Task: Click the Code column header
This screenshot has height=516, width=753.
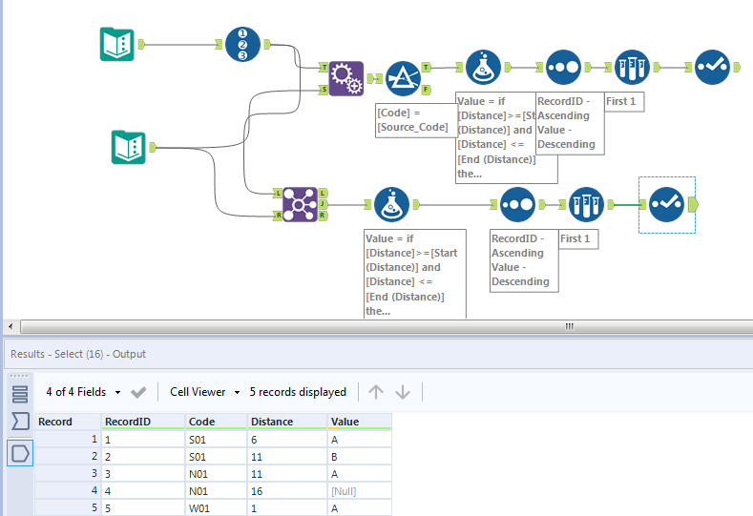Action: (x=216, y=422)
